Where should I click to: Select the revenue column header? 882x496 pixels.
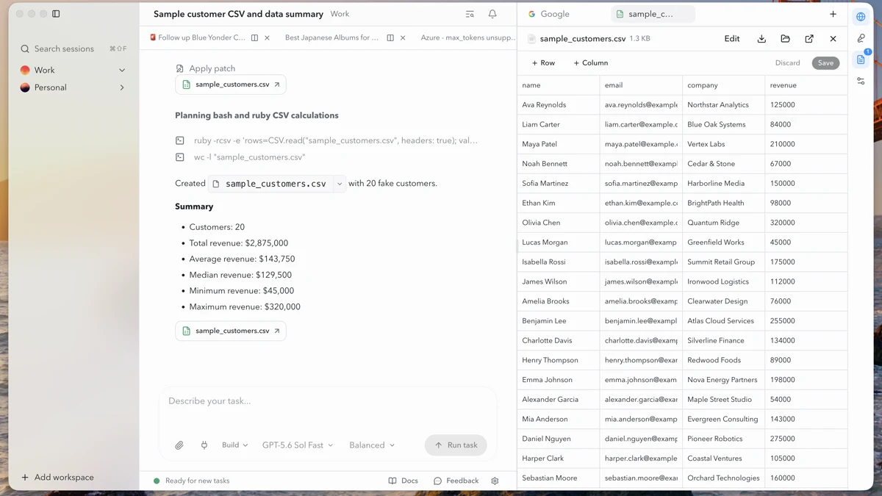tap(806, 85)
